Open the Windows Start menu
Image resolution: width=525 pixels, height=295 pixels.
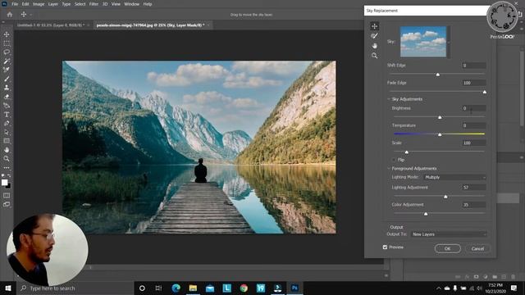tap(8, 288)
